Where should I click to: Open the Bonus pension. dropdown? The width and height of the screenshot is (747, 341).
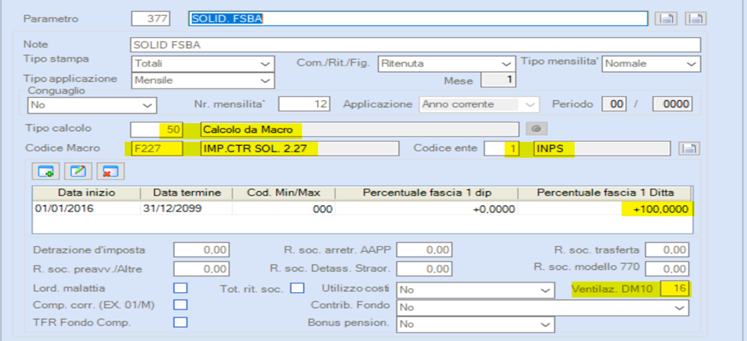[x=477, y=324]
